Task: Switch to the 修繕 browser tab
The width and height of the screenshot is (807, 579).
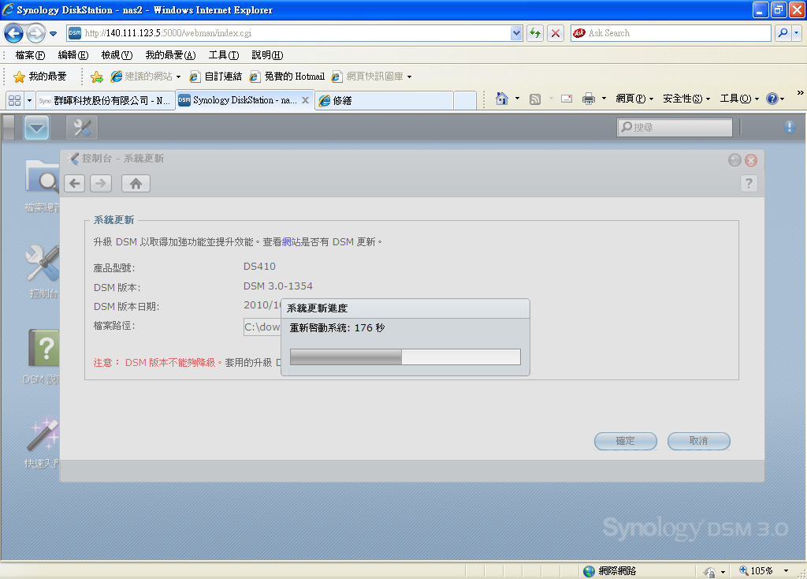Action: click(384, 100)
